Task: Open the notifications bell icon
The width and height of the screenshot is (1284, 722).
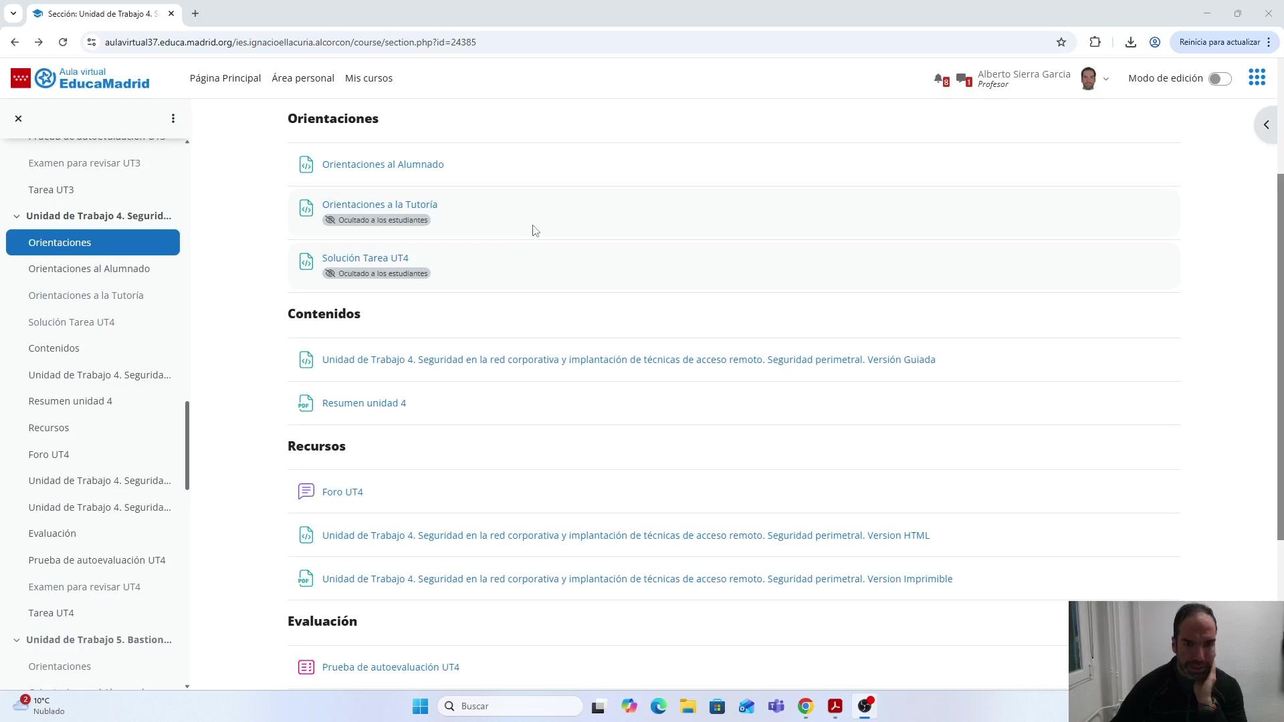Action: (x=939, y=79)
